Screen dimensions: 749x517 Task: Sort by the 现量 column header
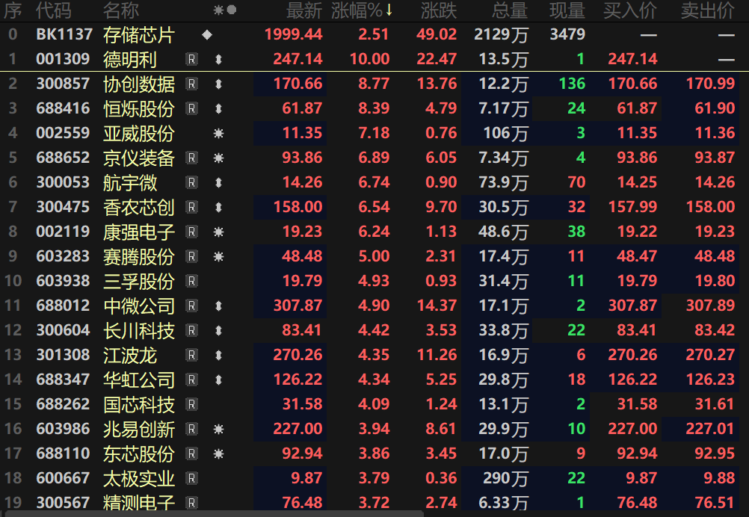tap(567, 10)
